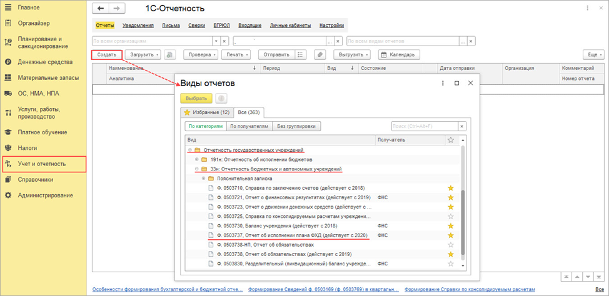Image resolution: width=609 pixels, height=296 pixels.
Task: Open Справочники books icon
Action: [8, 179]
